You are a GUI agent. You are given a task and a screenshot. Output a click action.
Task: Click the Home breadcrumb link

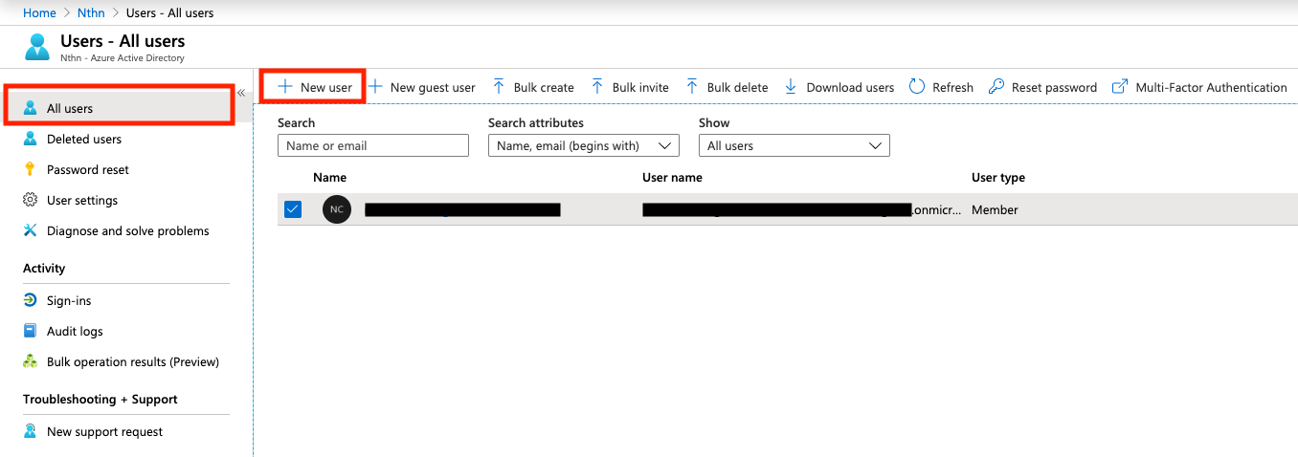(x=39, y=12)
